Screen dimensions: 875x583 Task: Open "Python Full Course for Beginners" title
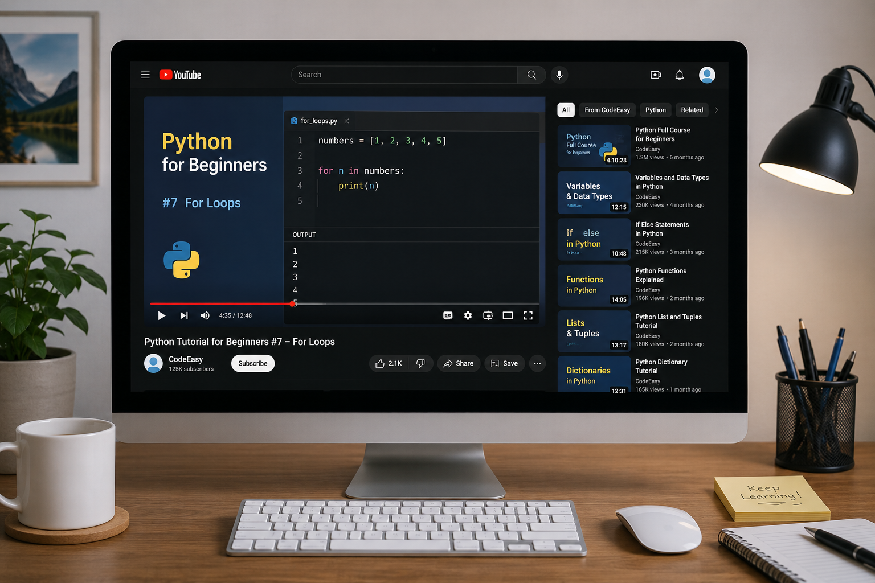point(663,134)
